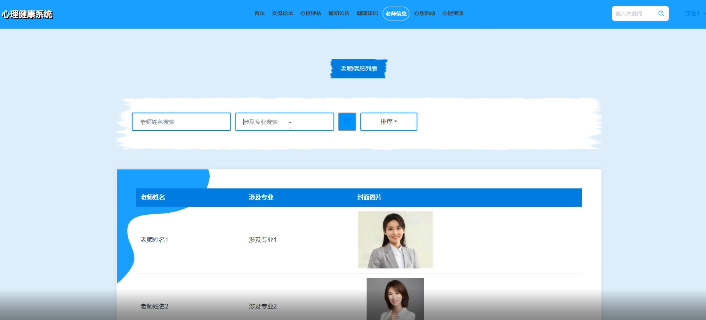The width and height of the screenshot is (706, 320).
Task: Navigate to 心理评估 page
Action: (x=311, y=13)
